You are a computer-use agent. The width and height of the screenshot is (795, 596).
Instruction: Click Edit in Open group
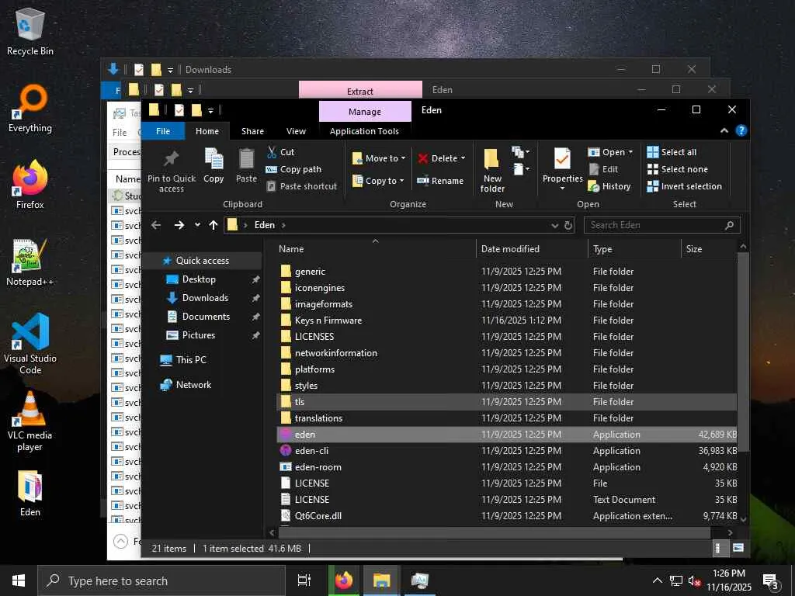(603, 169)
